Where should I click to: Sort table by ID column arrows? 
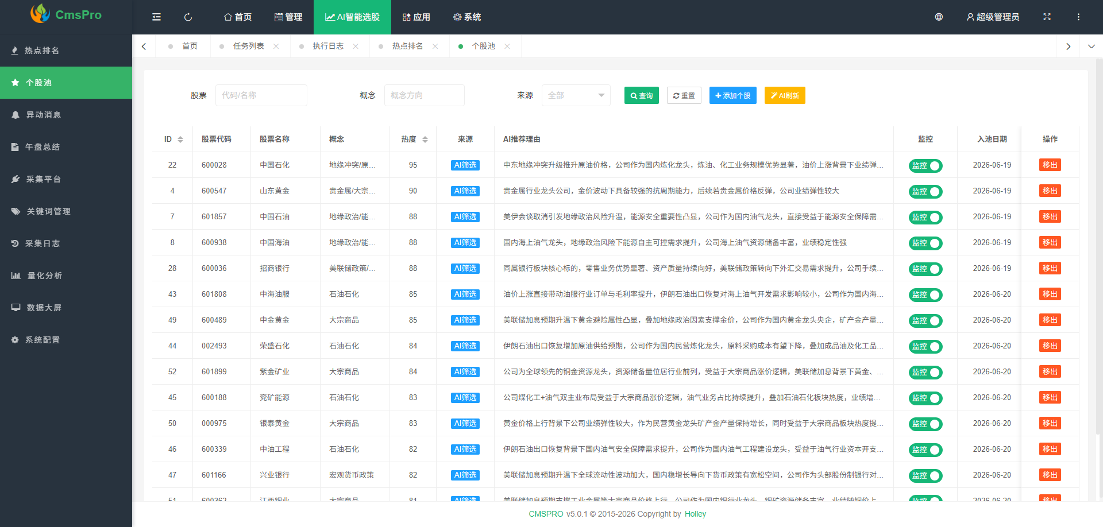180,139
